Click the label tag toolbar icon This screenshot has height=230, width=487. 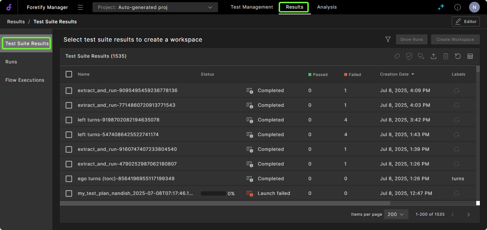pyautogui.click(x=397, y=56)
